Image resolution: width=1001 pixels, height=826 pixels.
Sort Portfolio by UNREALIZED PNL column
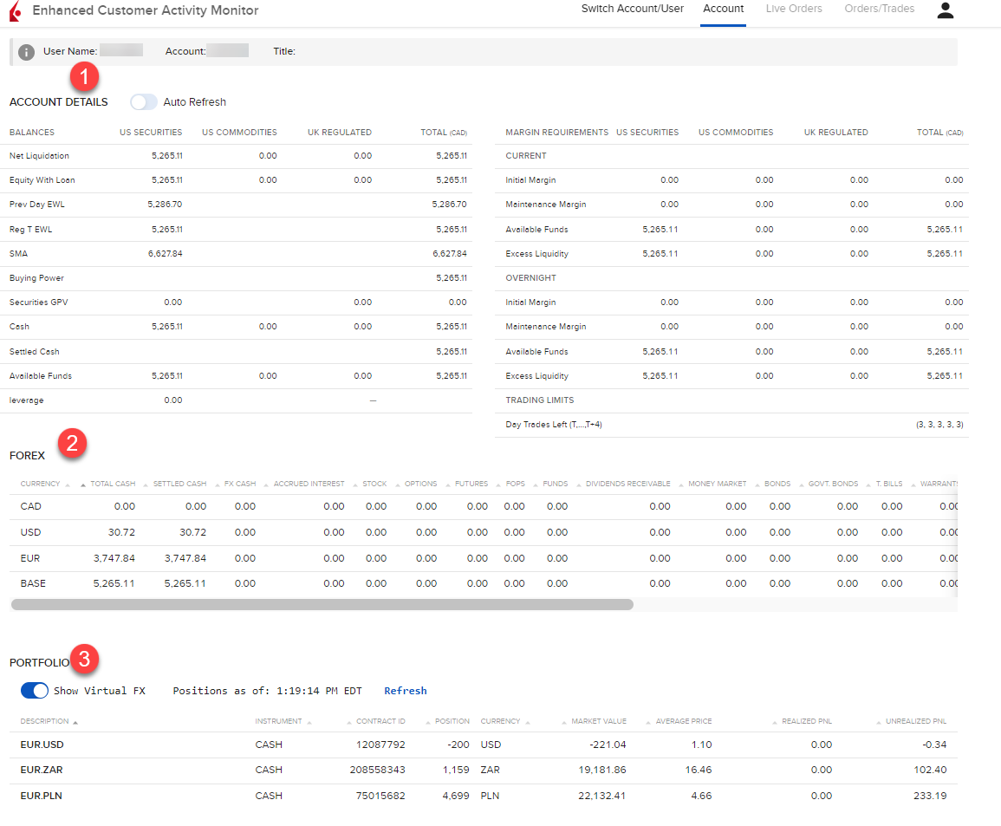(915, 721)
